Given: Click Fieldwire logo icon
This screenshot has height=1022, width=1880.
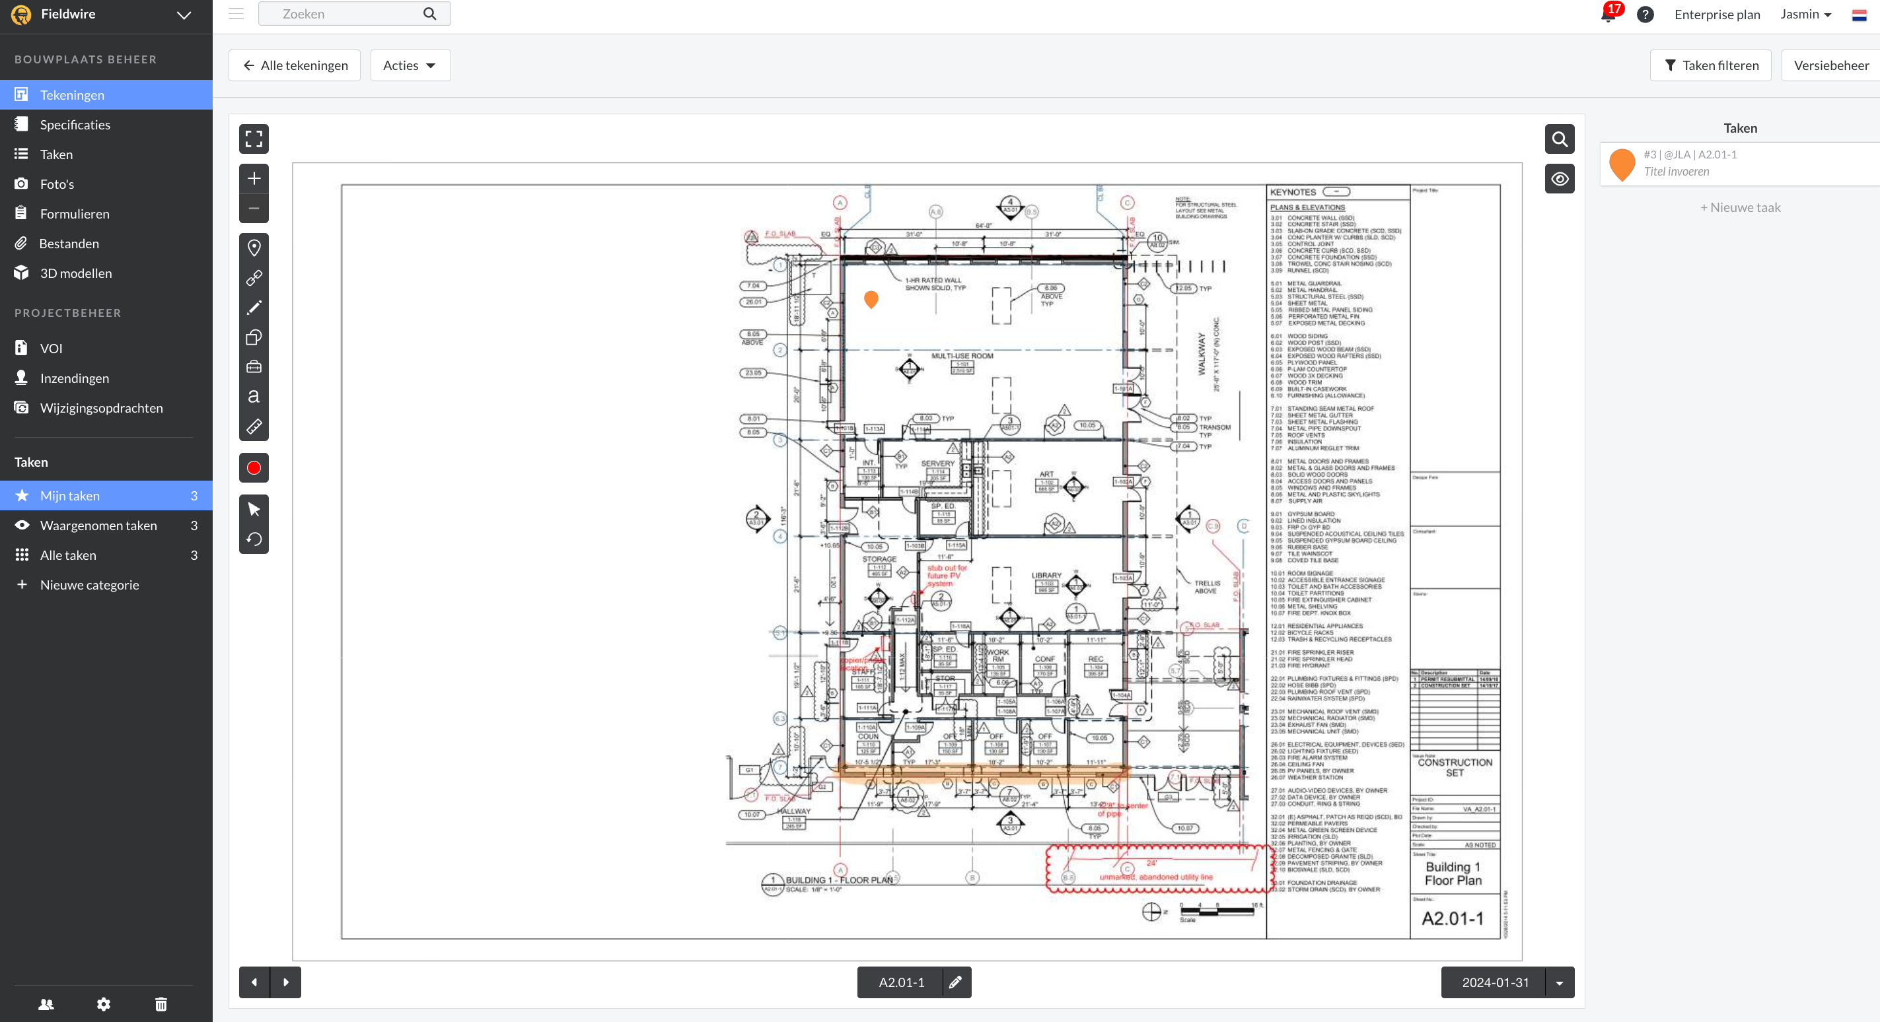Looking at the screenshot, I should pyautogui.click(x=21, y=14).
